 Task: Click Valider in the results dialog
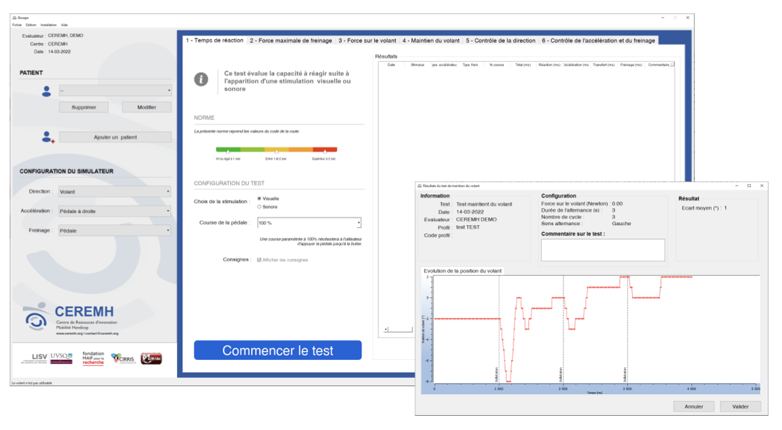740,406
